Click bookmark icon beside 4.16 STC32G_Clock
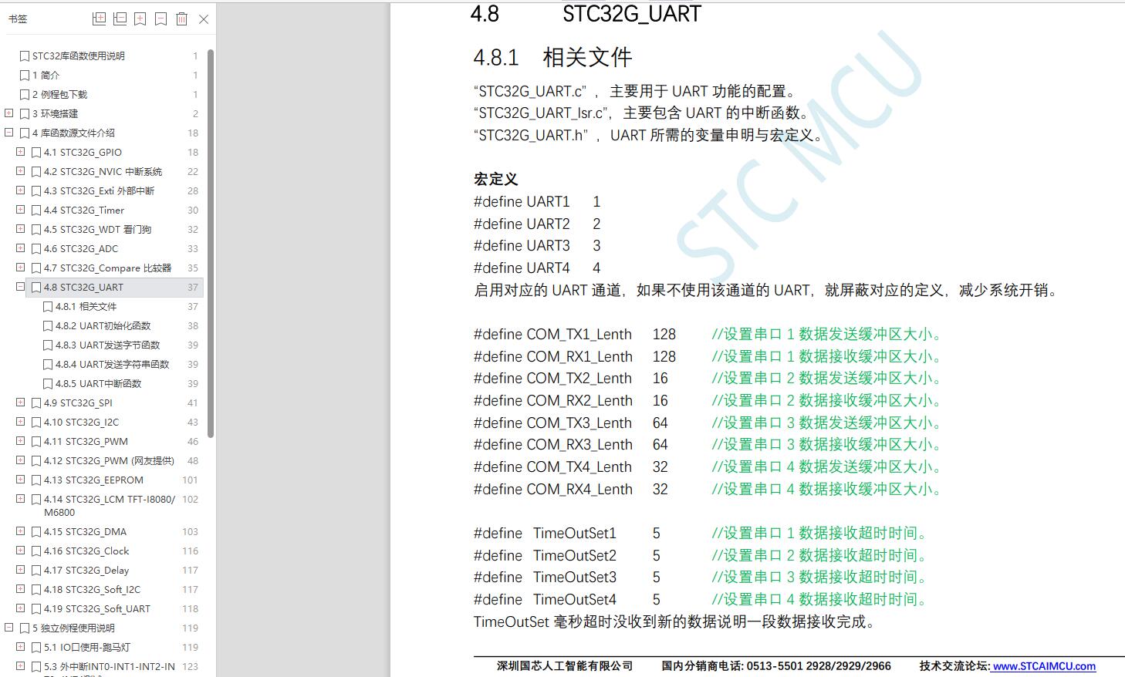The width and height of the screenshot is (1125, 677). click(x=36, y=551)
